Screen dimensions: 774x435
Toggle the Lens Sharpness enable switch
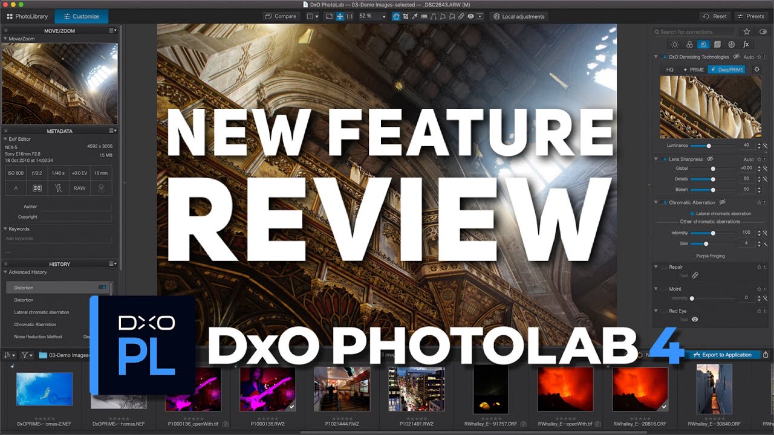point(665,159)
